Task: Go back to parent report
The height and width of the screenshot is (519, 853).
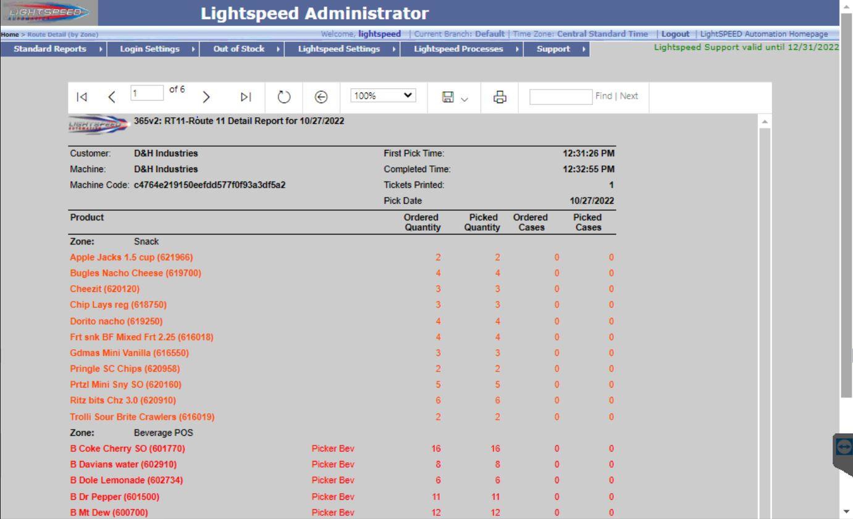Action: (x=322, y=96)
